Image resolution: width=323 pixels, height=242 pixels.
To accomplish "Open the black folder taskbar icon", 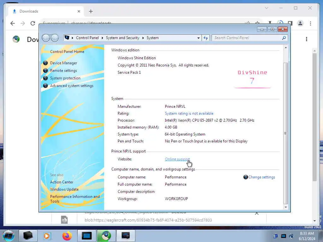I will (28, 236).
